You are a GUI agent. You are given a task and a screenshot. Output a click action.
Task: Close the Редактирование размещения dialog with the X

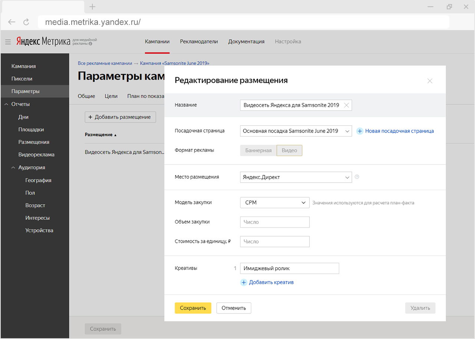430,81
